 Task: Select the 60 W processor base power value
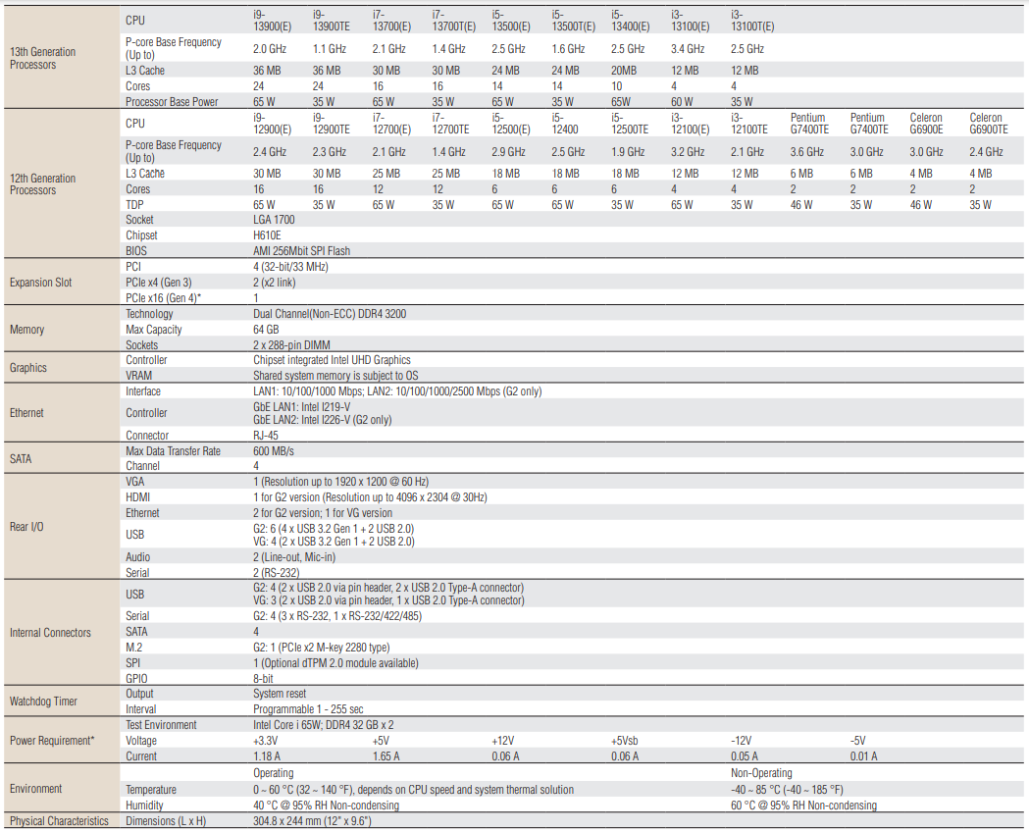(682, 102)
